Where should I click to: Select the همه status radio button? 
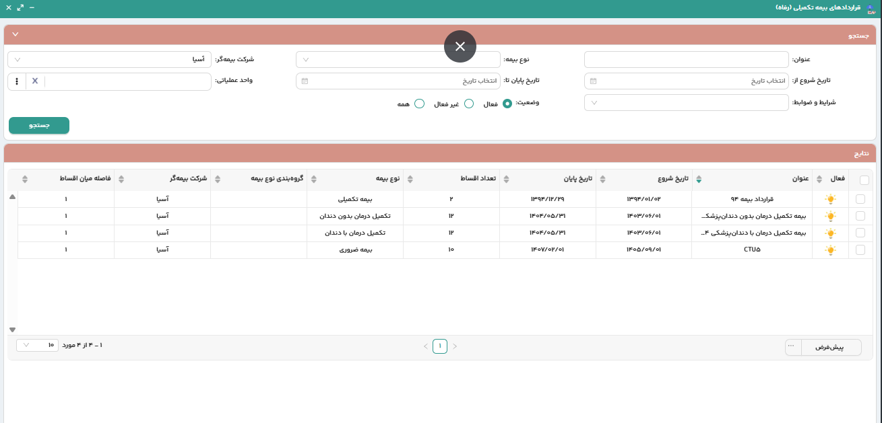tap(420, 104)
